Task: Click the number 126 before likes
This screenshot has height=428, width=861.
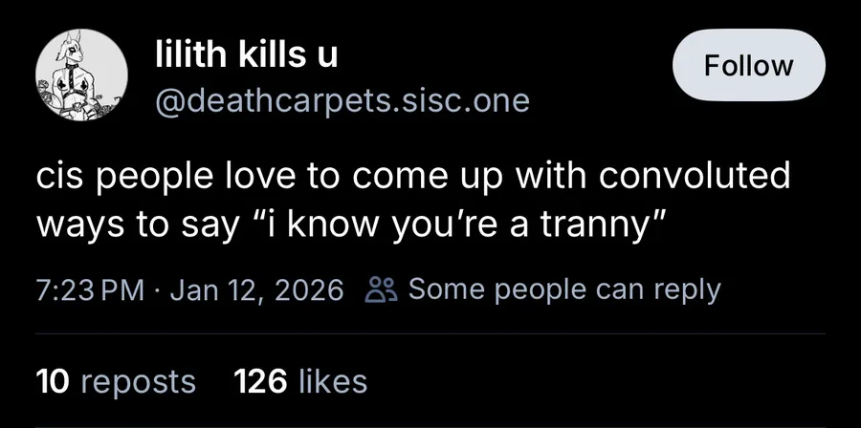Action: [260, 382]
